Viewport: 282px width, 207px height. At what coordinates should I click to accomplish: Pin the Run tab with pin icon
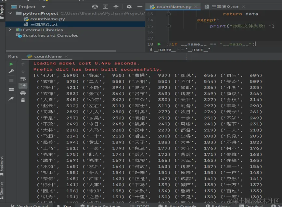11,98
